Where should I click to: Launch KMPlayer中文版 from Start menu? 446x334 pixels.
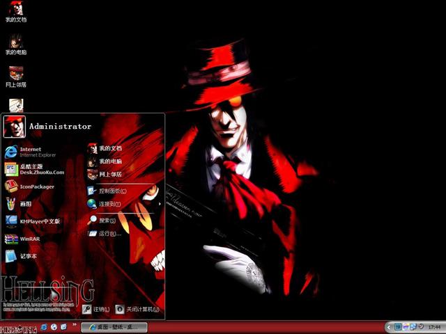pyautogui.click(x=34, y=221)
